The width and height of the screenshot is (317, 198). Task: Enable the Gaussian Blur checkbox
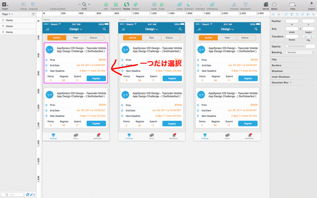pyautogui.click(x=314, y=82)
